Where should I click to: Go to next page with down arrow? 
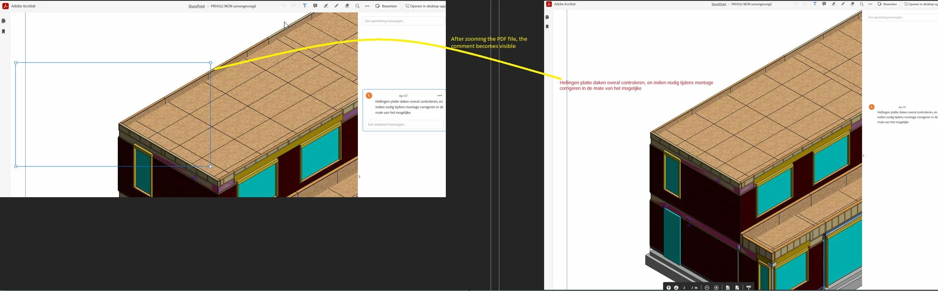tap(676, 288)
